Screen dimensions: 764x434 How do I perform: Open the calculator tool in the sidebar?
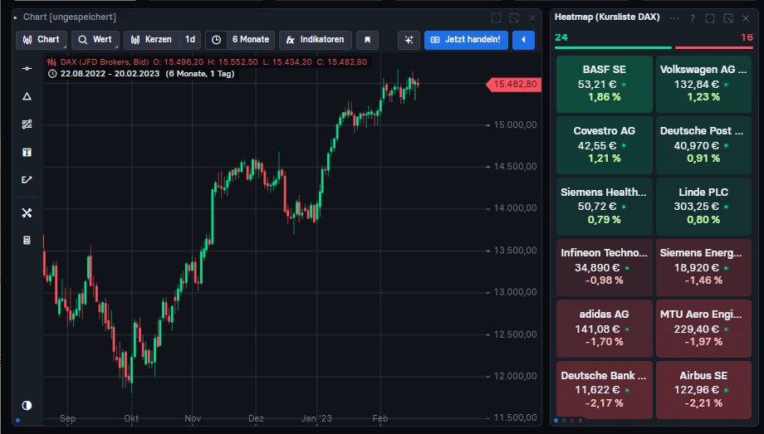click(27, 240)
